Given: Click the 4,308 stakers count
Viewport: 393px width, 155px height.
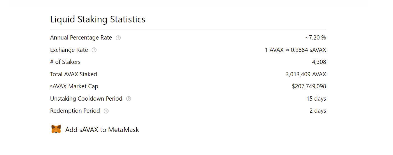Looking at the screenshot, I should [319, 62].
